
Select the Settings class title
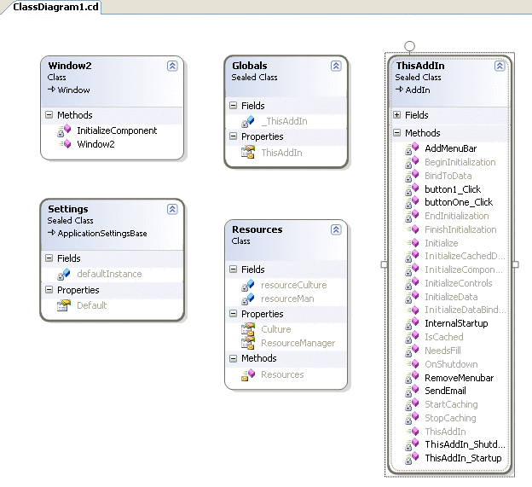[68, 209]
